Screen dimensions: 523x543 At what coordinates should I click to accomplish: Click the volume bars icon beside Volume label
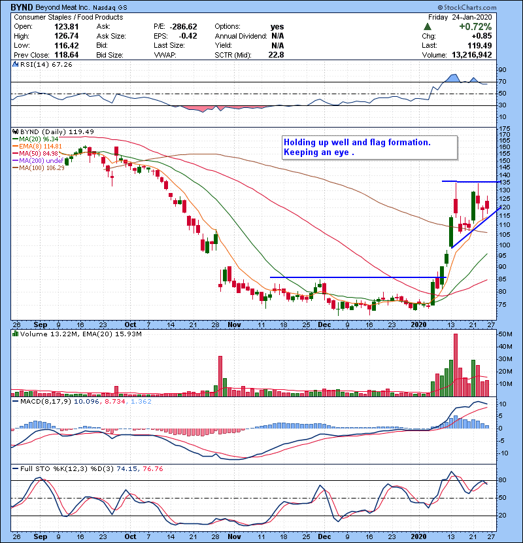[15, 334]
